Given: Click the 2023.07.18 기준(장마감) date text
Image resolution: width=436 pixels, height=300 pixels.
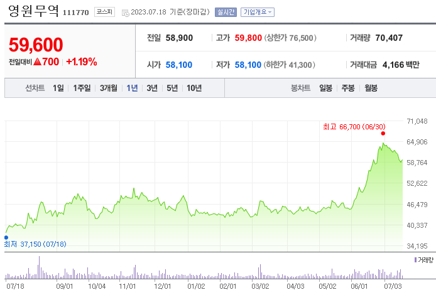Looking at the screenshot, I should click(170, 12).
